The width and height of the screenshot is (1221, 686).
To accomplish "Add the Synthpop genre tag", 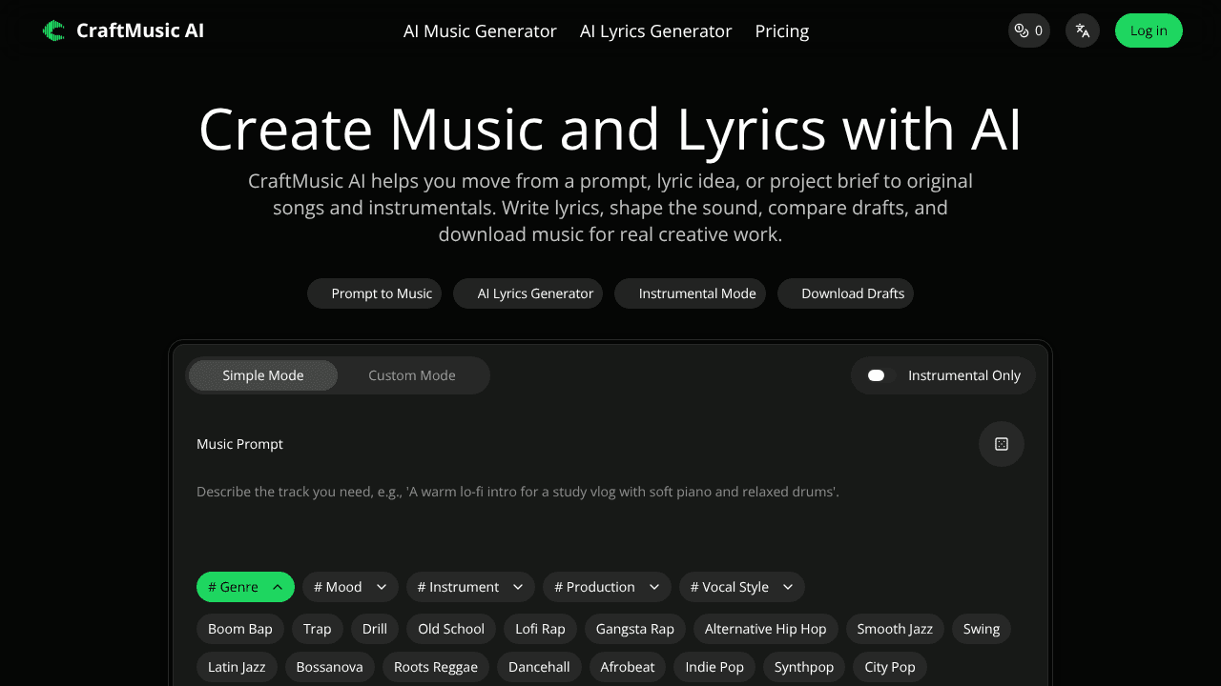I will tap(804, 667).
